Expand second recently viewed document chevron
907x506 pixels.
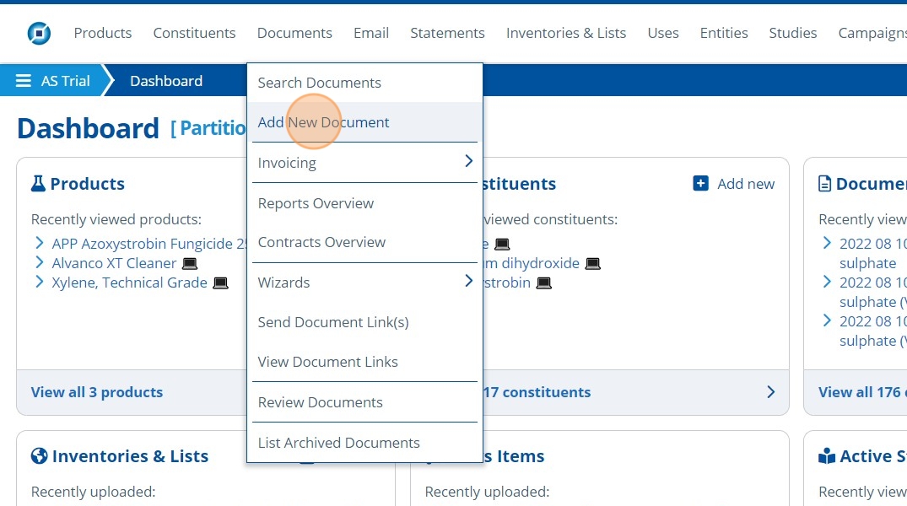pos(827,282)
